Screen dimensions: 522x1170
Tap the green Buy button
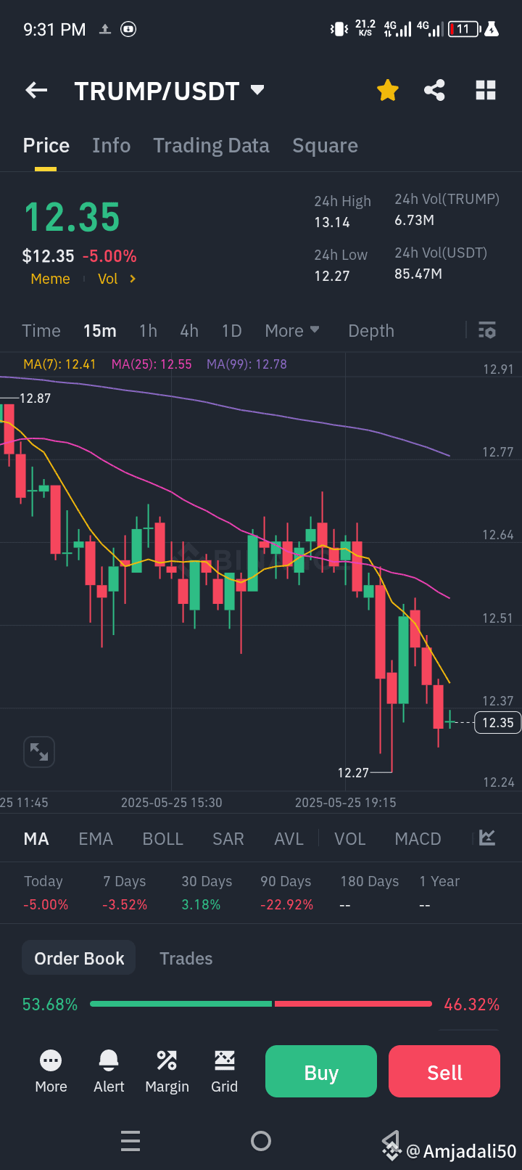(321, 1071)
